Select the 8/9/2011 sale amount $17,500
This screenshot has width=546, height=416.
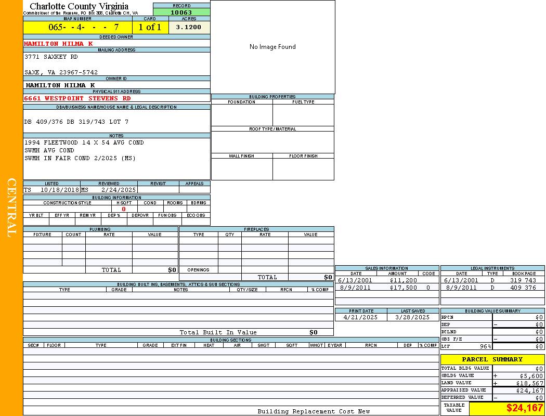pyautogui.click(x=403, y=288)
